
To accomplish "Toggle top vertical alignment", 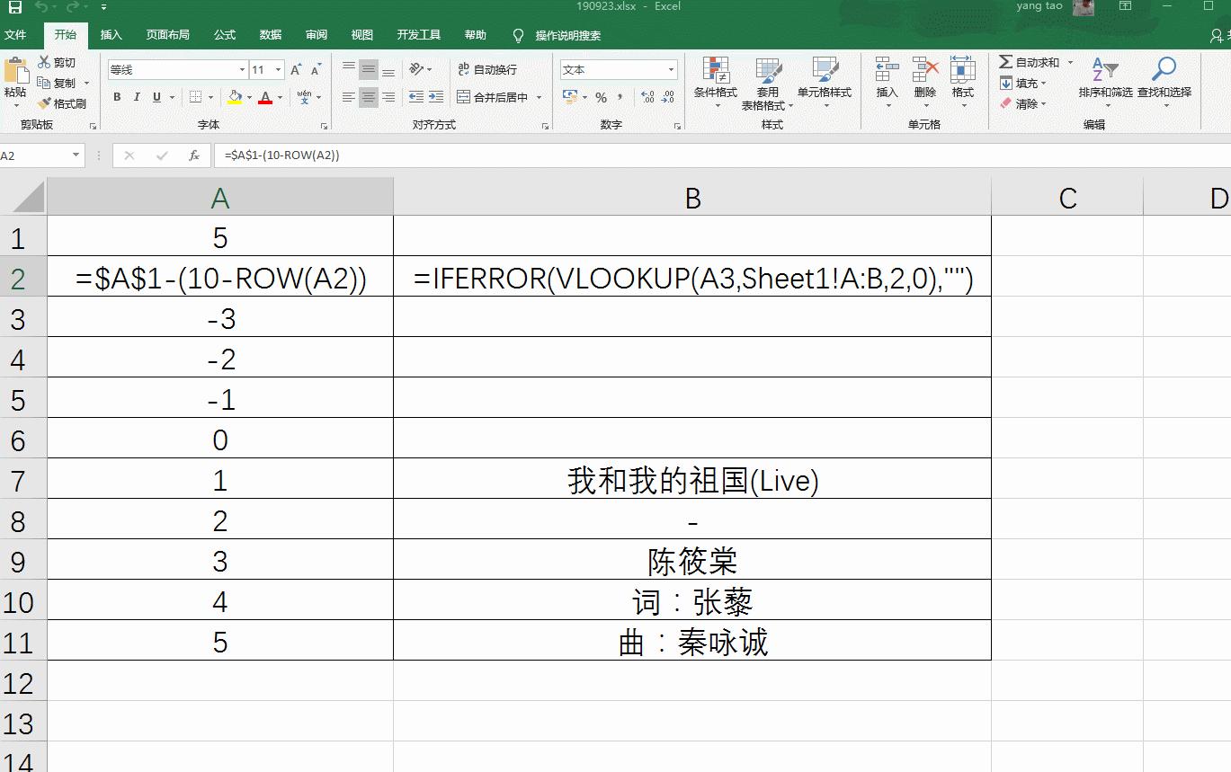I will click(348, 69).
